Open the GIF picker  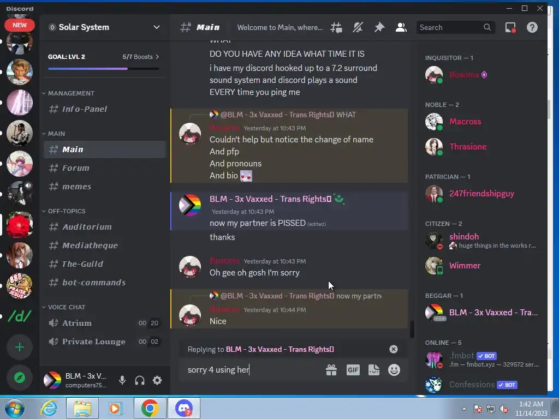click(x=353, y=370)
